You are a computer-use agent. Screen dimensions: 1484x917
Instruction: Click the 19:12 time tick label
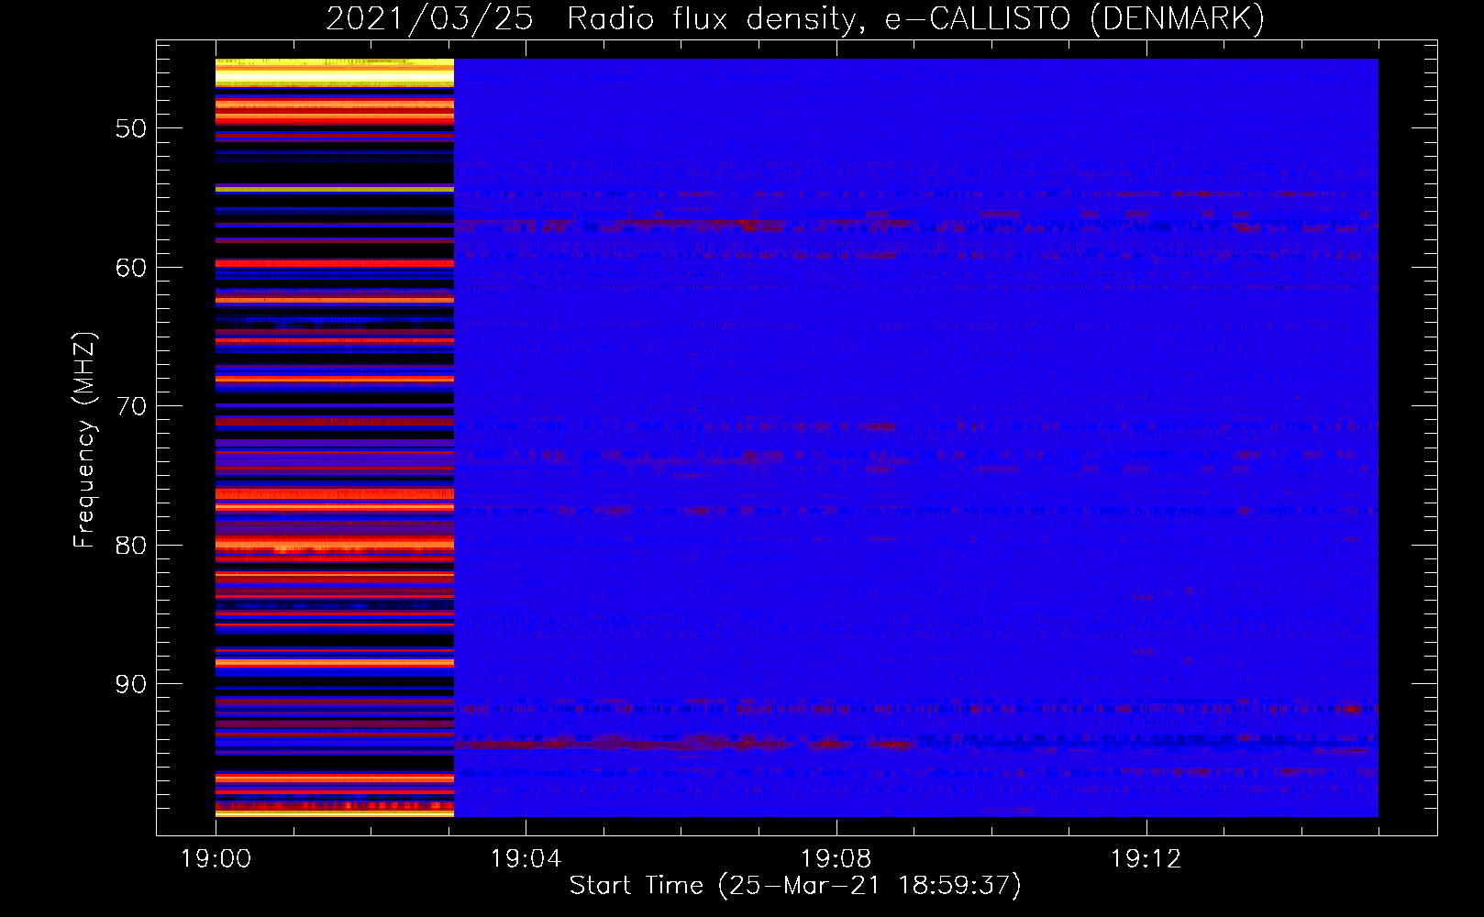(1146, 859)
